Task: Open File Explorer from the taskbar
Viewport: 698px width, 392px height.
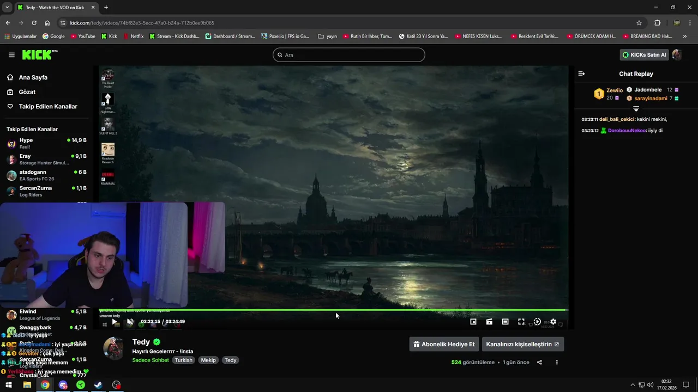Action: point(27,385)
